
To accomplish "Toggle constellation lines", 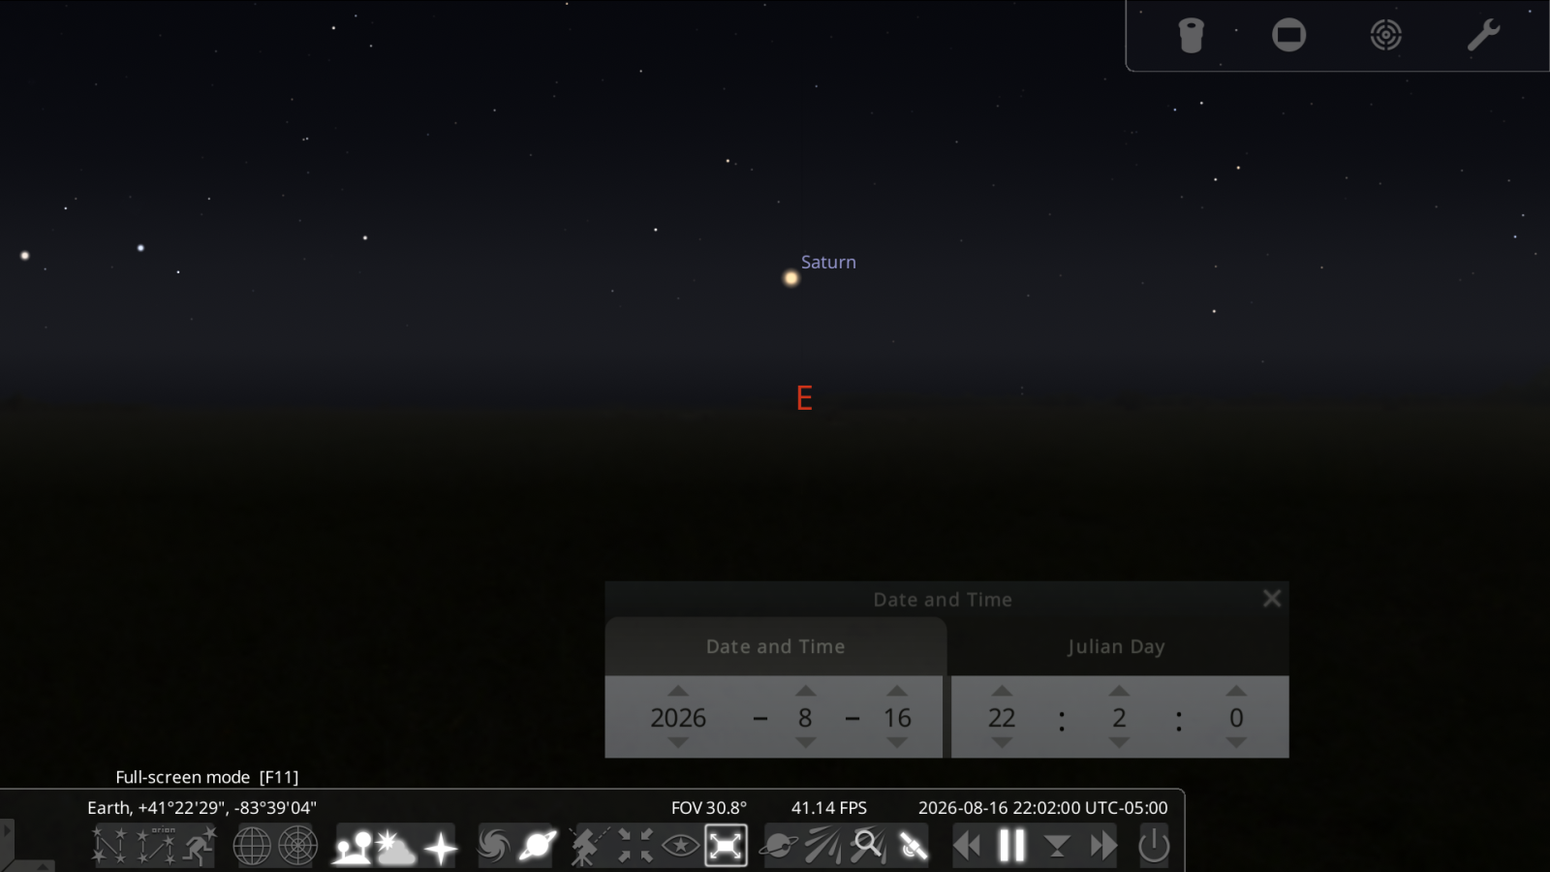I will click(108, 846).
